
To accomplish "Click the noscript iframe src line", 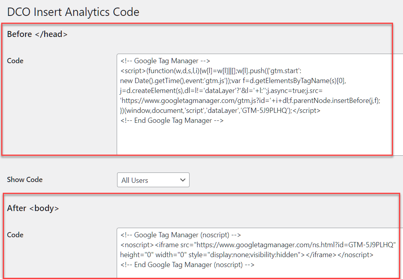I will pos(258,245).
